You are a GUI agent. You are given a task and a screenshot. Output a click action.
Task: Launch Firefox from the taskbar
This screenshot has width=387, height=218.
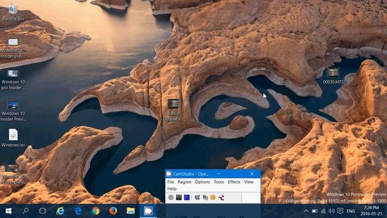pyautogui.click(x=113, y=211)
